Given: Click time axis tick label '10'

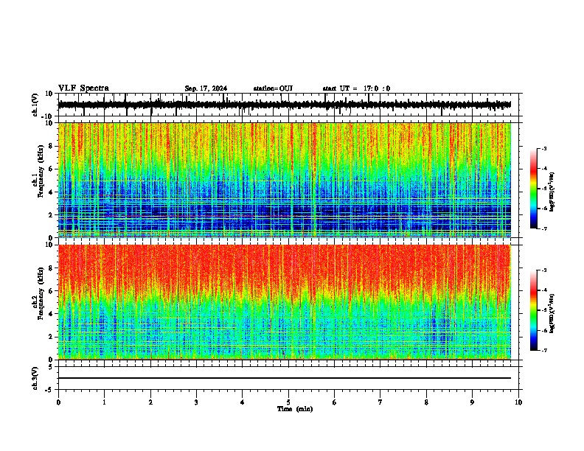Looking at the screenshot, I should coord(518,402).
